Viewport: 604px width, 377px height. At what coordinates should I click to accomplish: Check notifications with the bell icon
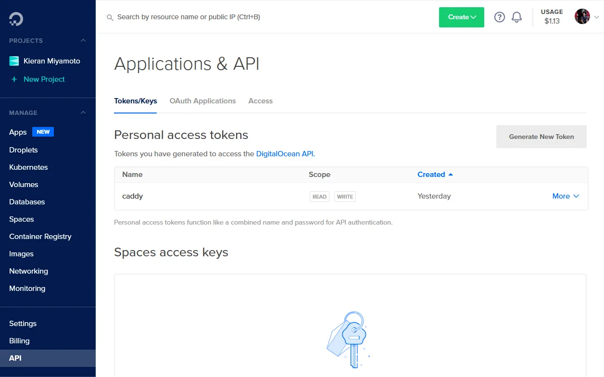coord(517,17)
